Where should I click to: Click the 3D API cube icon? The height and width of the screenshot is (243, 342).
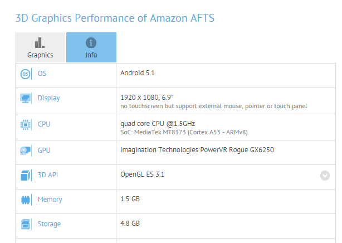coord(26,175)
